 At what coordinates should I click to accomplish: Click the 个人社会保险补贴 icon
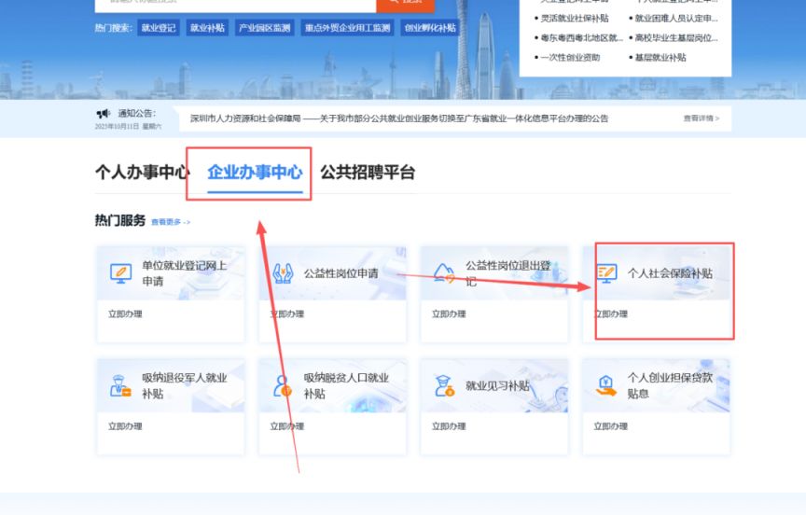point(606,273)
